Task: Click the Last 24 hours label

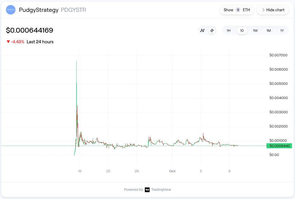Action: coord(40,42)
